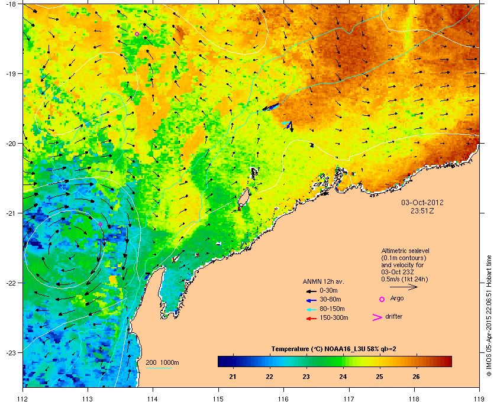Click the time label 23:51Z

pos(422,210)
